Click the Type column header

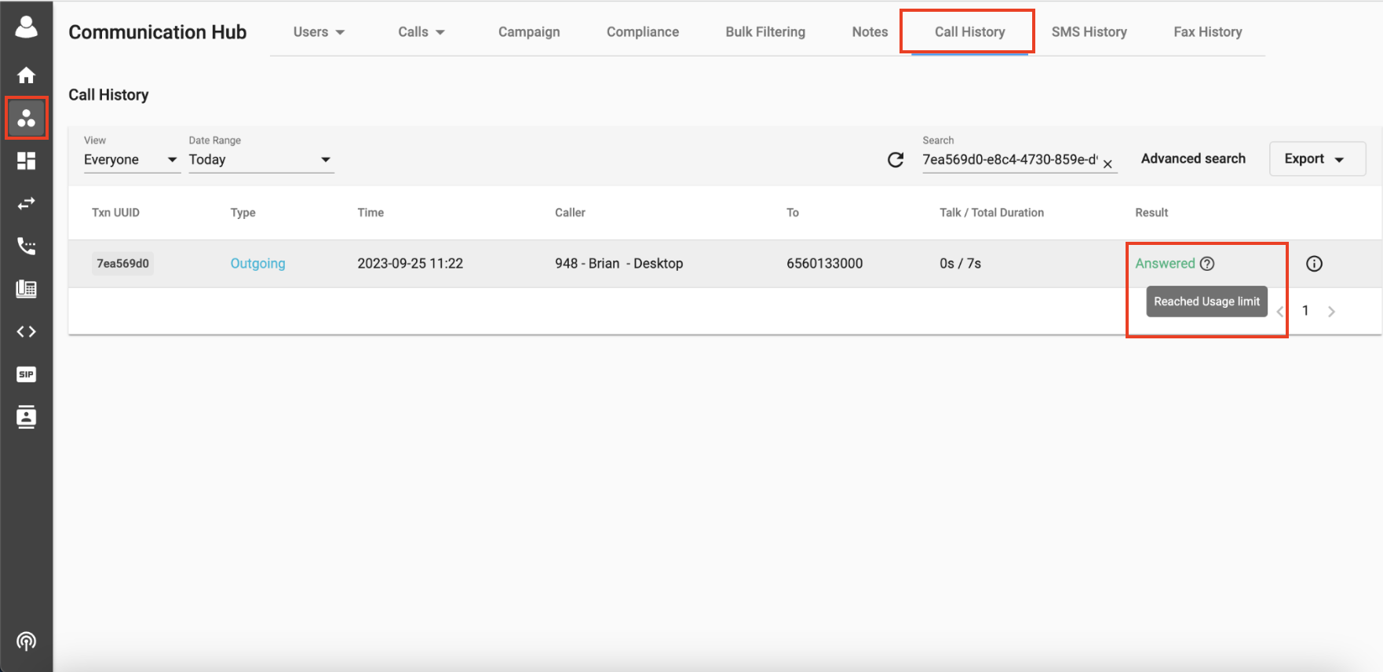(x=243, y=213)
